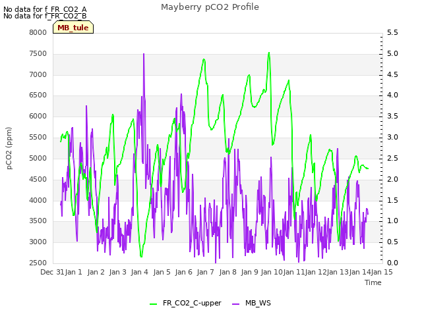Click the 2.5 right axis tick
The image size is (422, 316).
coord(392,158)
